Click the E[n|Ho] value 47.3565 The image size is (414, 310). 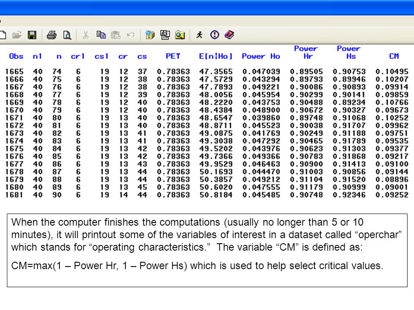point(216,71)
